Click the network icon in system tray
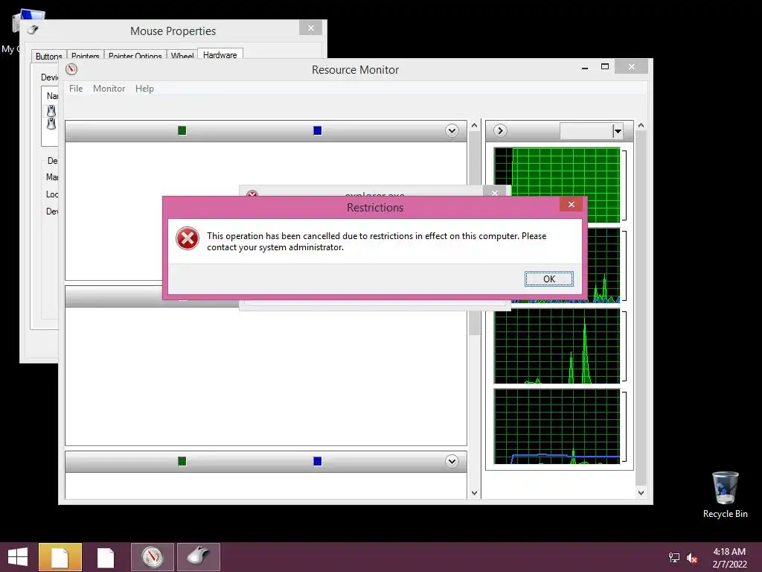Image resolution: width=762 pixels, height=572 pixels. coord(673,557)
